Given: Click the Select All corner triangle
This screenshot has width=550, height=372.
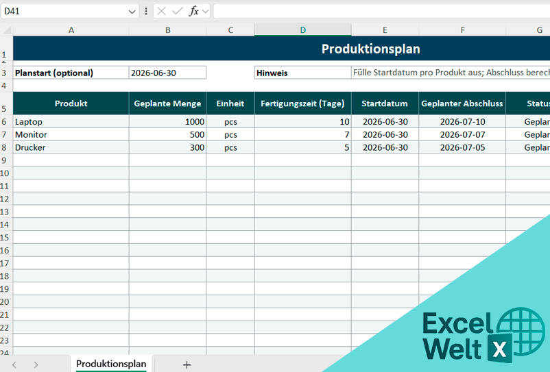Looking at the screenshot, I should (7, 30).
